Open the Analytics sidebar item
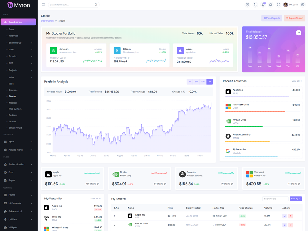 (13, 36)
